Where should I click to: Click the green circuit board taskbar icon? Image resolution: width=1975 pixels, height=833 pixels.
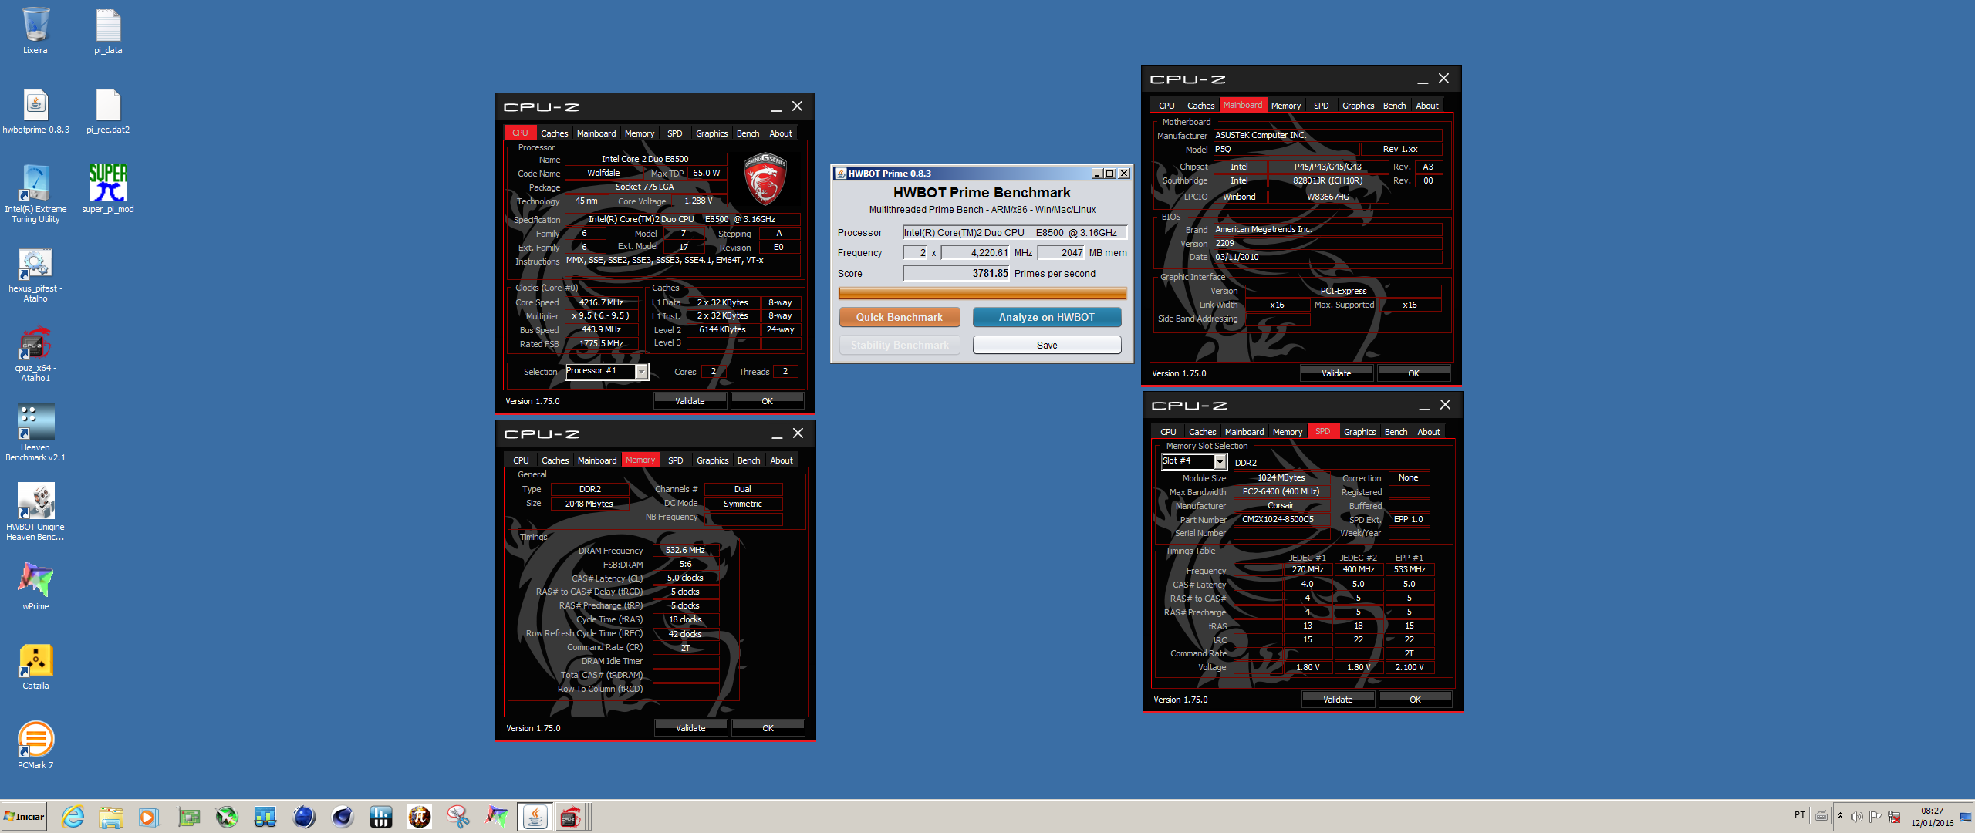pos(188,817)
